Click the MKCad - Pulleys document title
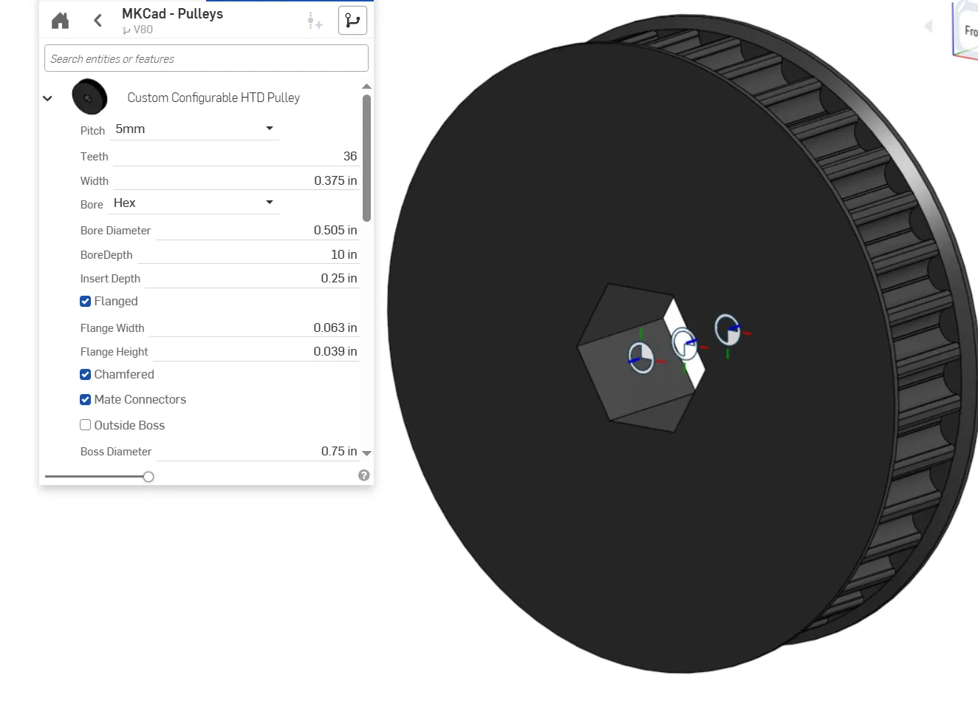The width and height of the screenshot is (978, 709). click(x=172, y=13)
